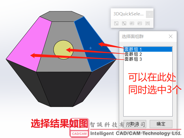Click the 取消 button

(135, 124)
